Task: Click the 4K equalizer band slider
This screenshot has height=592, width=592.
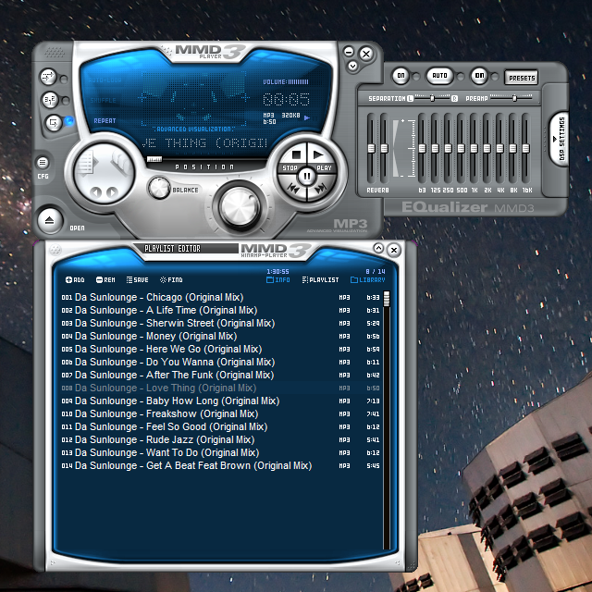Action: click(x=499, y=148)
